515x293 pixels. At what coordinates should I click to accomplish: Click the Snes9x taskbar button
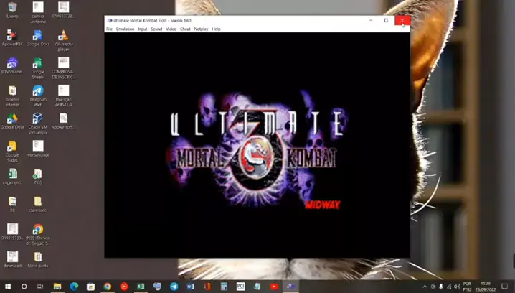point(290,287)
